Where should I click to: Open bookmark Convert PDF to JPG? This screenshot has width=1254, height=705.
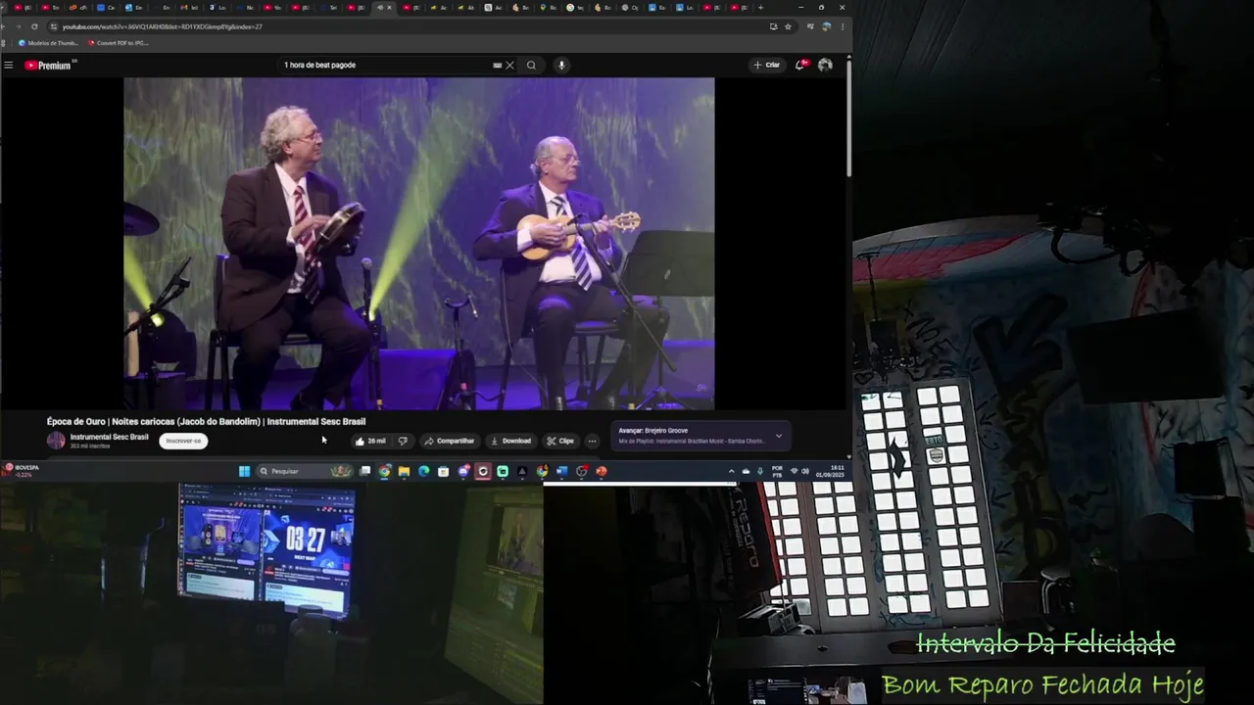tap(119, 43)
